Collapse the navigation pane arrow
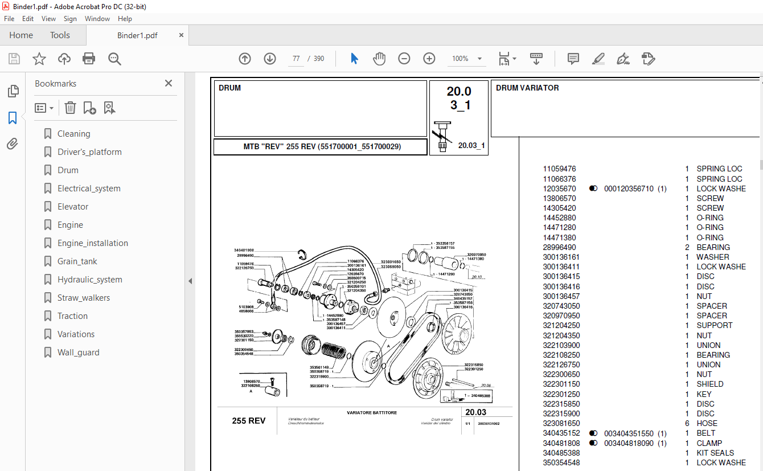Image resolution: width=763 pixels, height=471 pixels. [x=190, y=281]
